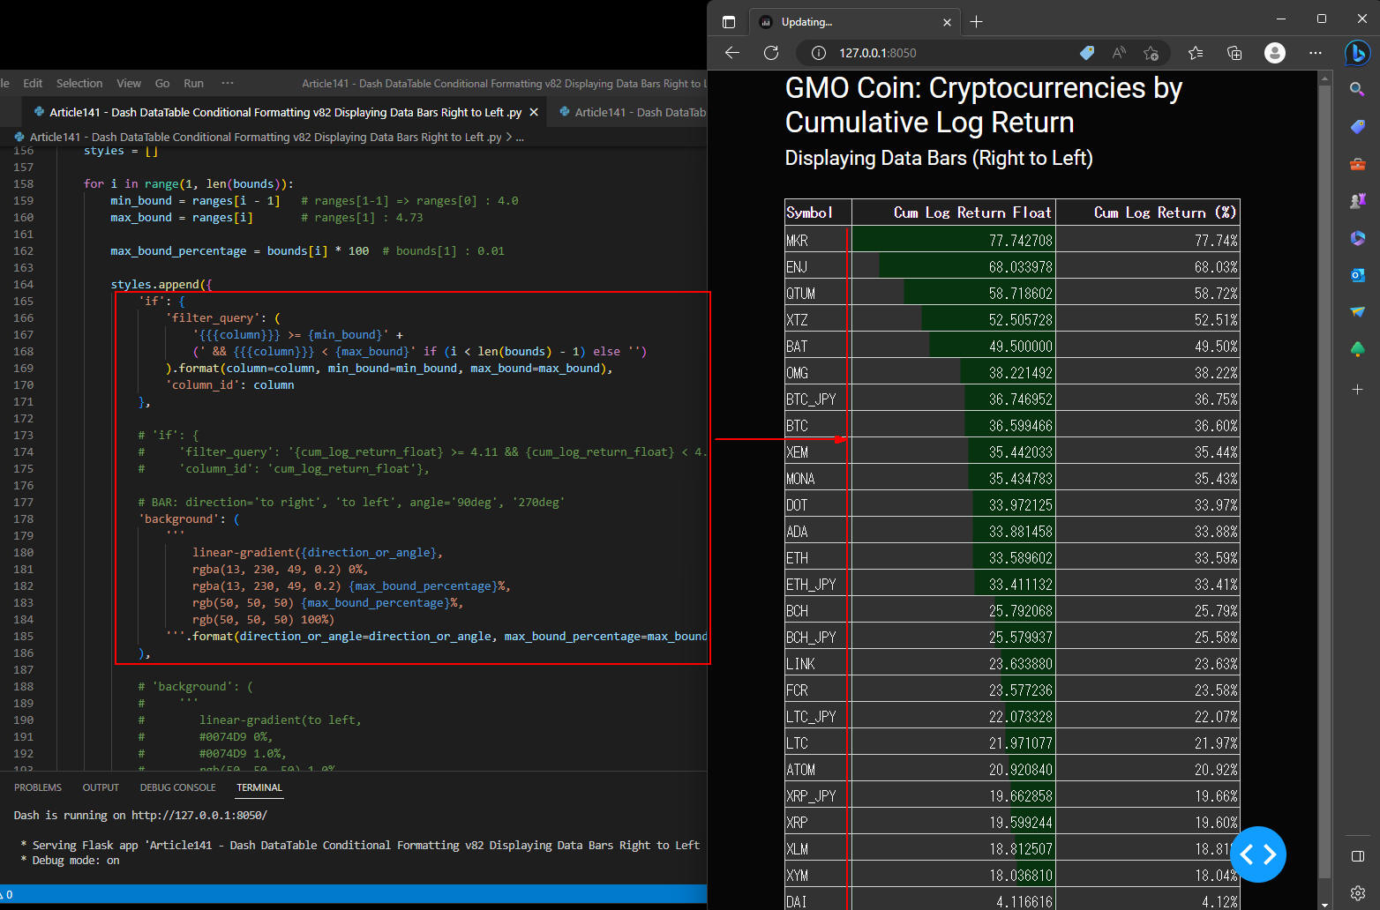Select the 33.589602 cell in ETH row
This screenshot has width=1380, height=910.
[x=954, y=557]
